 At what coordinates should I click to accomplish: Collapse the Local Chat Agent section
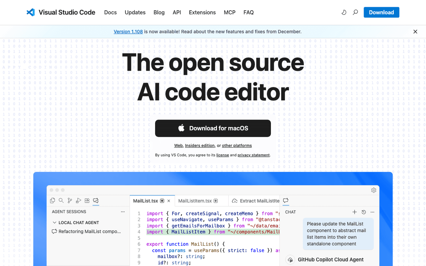click(x=55, y=222)
